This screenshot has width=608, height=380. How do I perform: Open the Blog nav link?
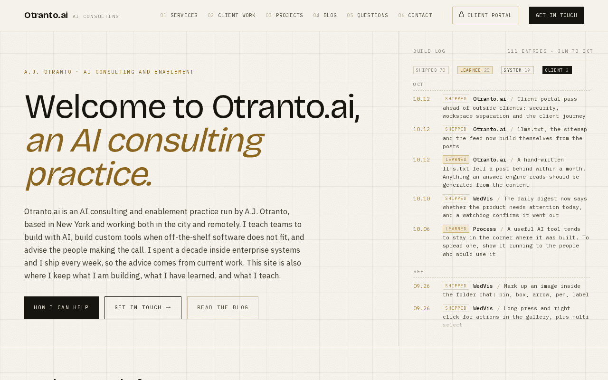pyautogui.click(x=325, y=15)
